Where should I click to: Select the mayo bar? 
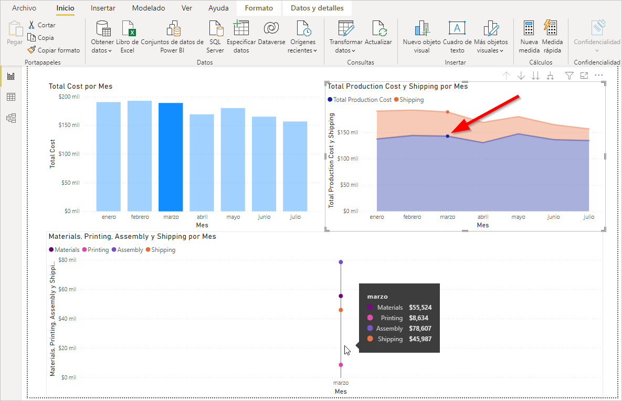click(233, 160)
